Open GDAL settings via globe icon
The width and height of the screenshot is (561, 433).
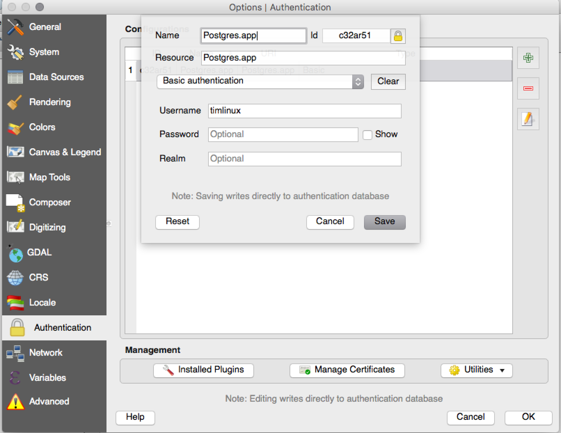tap(15, 253)
